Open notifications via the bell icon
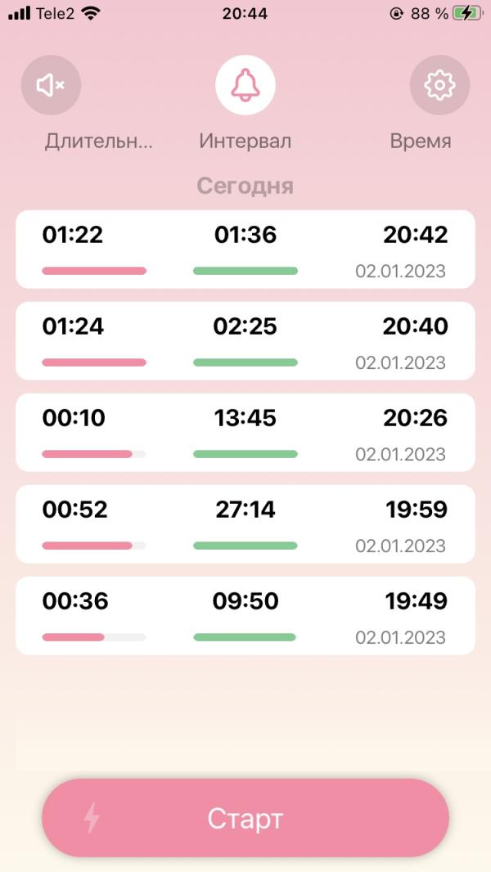This screenshot has width=491, height=872. click(x=245, y=85)
